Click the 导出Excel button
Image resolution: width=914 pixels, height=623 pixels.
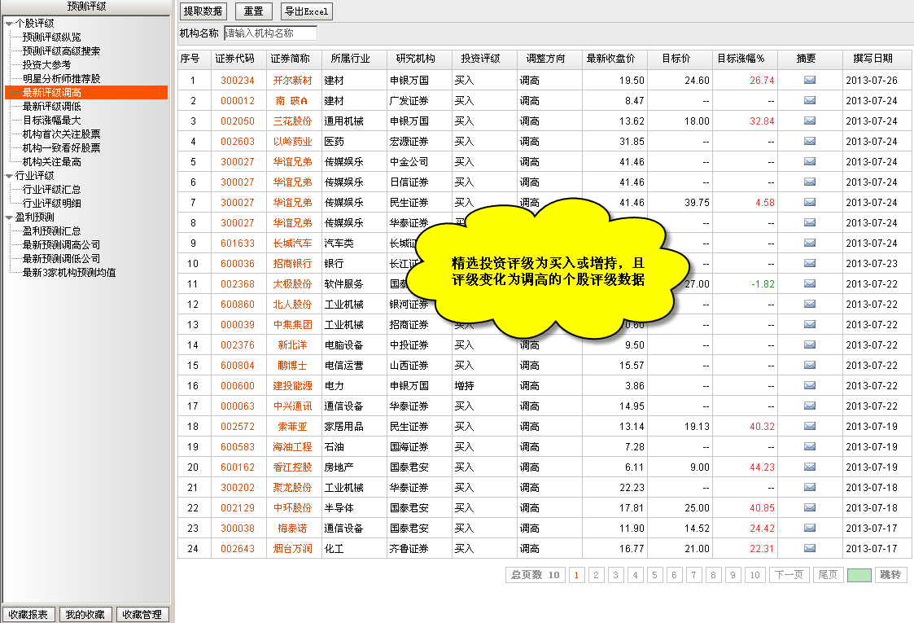306,11
